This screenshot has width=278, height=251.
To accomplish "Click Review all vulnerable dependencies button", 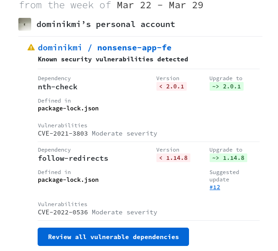I will (113, 237).
